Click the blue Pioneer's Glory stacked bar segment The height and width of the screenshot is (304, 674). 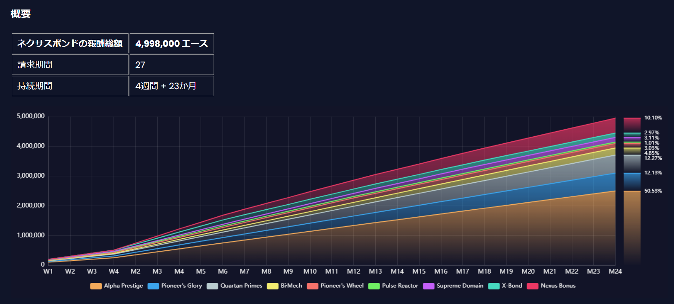pos(632,182)
